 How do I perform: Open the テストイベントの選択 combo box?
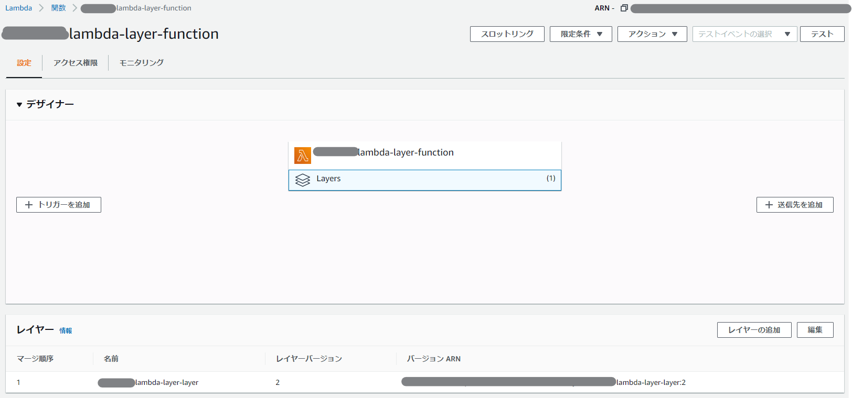pyautogui.click(x=744, y=34)
